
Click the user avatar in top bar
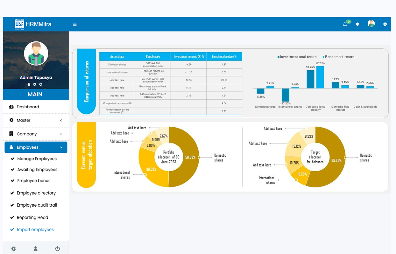[x=371, y=24]
